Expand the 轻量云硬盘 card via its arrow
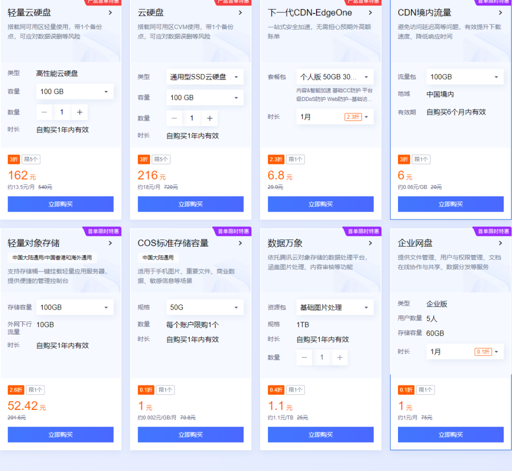The height and width of the screenshot is (471, 512). (x=109, y=12)
